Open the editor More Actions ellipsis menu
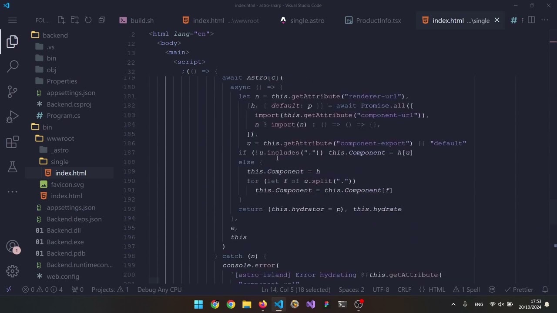 545,20
